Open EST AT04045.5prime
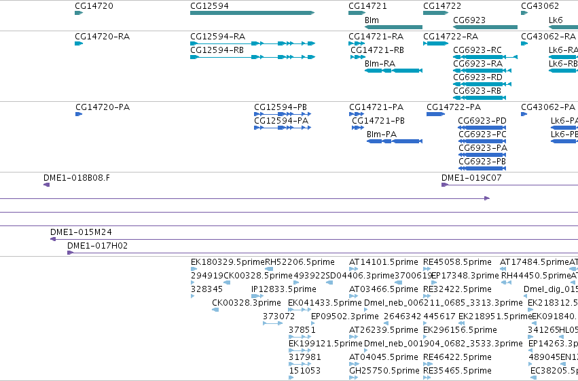 [354, 365]
